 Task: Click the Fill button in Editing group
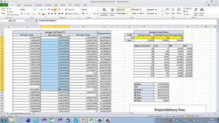pyautogui.click(x=186, y=11)
